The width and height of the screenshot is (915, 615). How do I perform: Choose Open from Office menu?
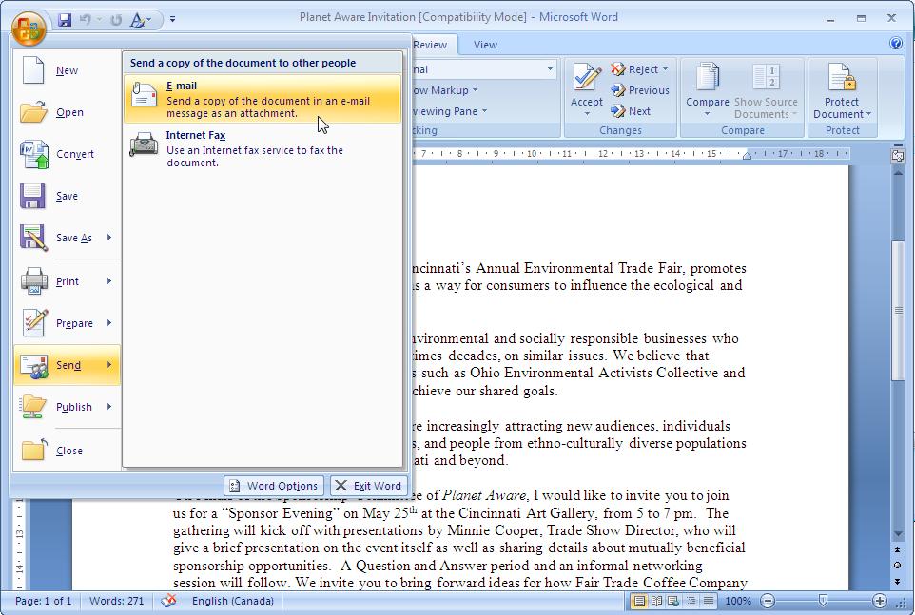click(x=68, y=112)
